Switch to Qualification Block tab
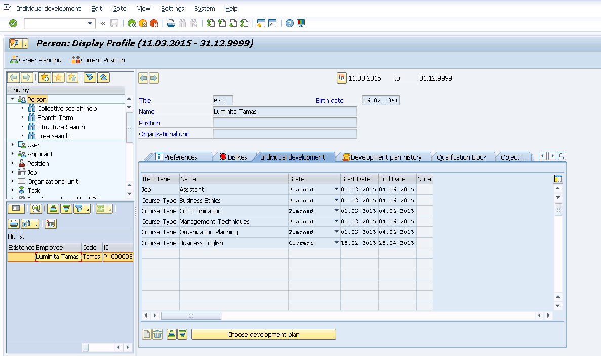Viewport: 601px width, 356px height. click(461, 157)
